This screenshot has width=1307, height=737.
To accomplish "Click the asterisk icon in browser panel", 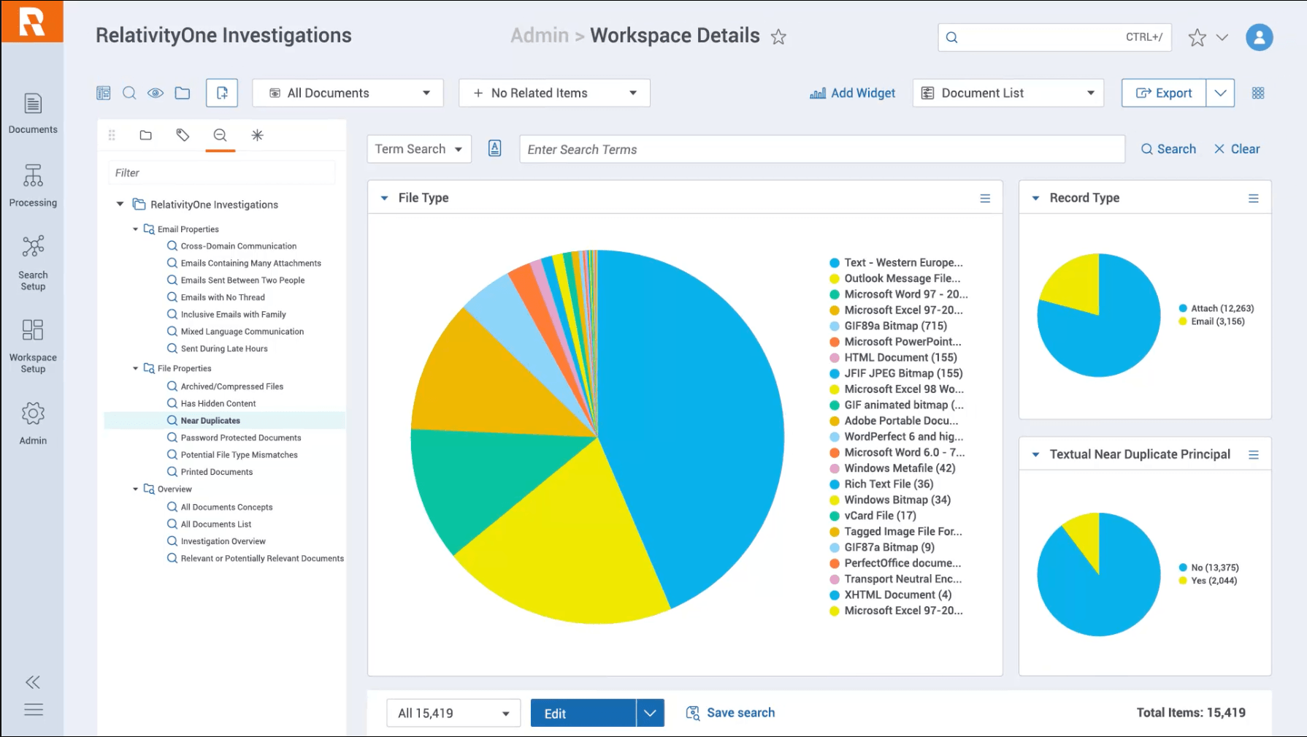I will coord(257,135).
